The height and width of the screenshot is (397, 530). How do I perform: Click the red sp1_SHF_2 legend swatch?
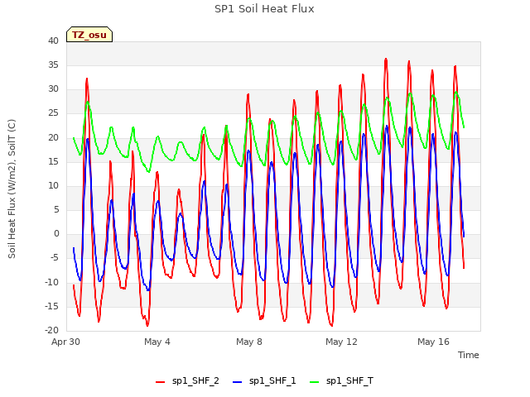(x=160, y=382)
